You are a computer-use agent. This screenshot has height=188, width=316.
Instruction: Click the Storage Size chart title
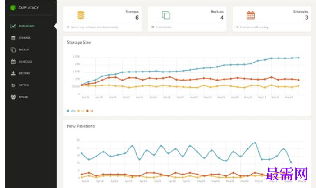(x=78, y=42)
